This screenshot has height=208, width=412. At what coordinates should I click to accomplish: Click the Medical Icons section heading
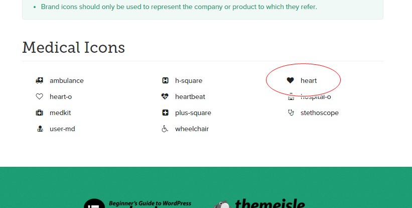[x=74, y=48]
